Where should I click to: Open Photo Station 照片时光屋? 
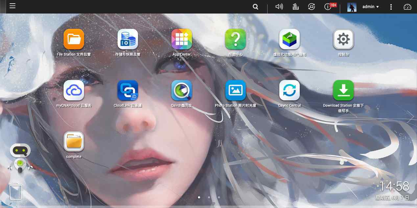(236, 90)
